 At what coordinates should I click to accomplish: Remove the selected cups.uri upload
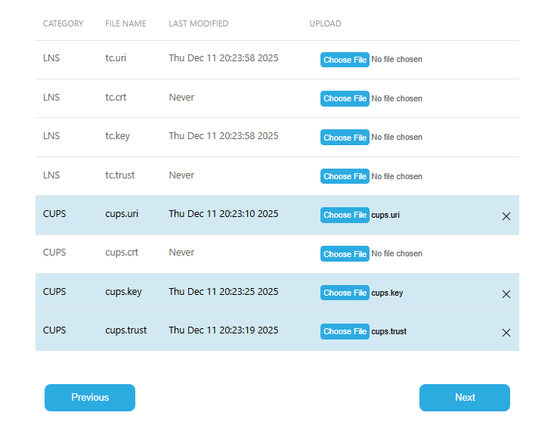coord(506,216)
